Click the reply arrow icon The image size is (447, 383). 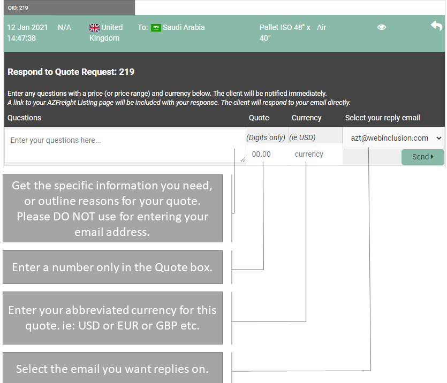436,26
